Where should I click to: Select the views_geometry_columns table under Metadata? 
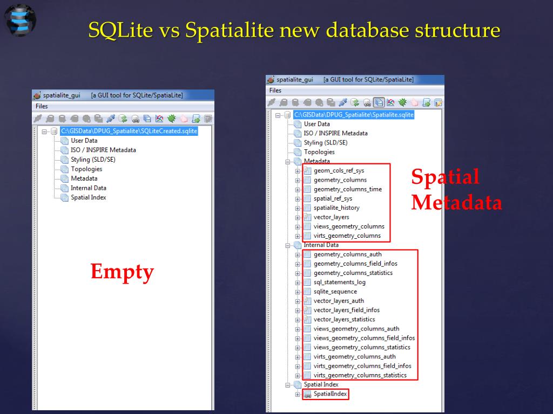(349, 226)
